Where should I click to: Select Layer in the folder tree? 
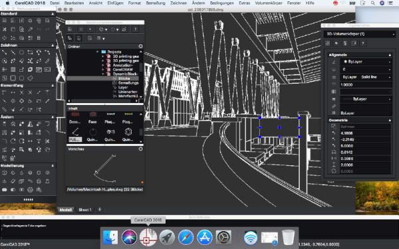click(123, 87)
